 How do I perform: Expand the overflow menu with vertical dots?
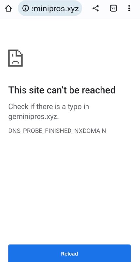click(x=129, y=8)
